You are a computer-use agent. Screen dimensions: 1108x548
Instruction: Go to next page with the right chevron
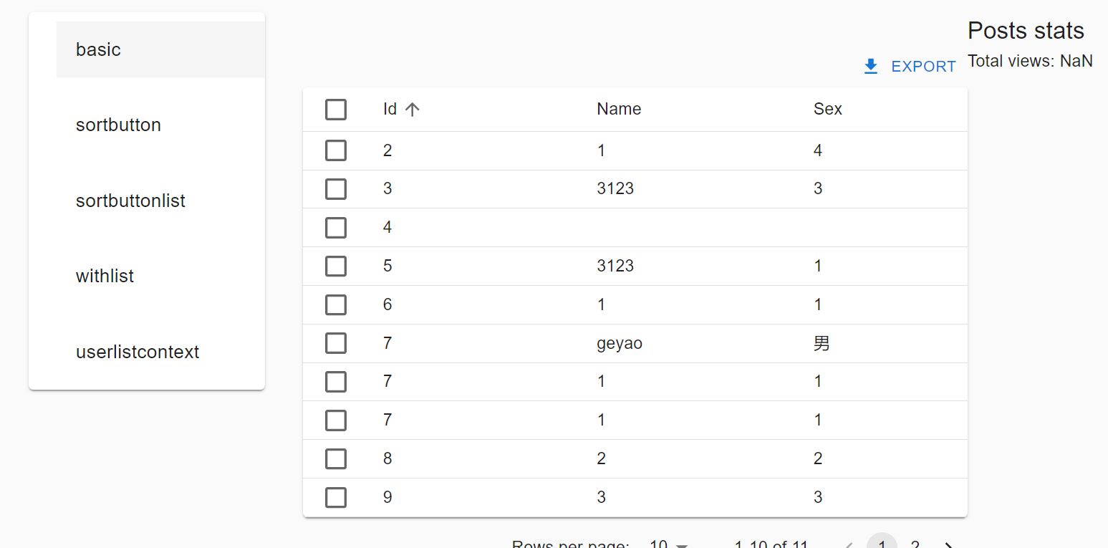pyautogui.click(x=947, y=544)
